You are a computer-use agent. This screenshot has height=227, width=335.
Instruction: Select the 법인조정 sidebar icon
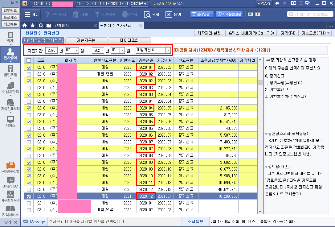click(10, 71)
